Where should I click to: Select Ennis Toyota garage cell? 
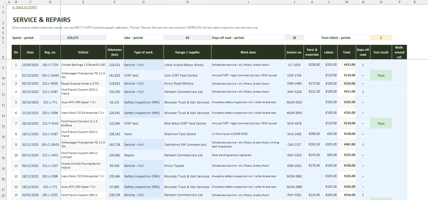click(187, 166)
